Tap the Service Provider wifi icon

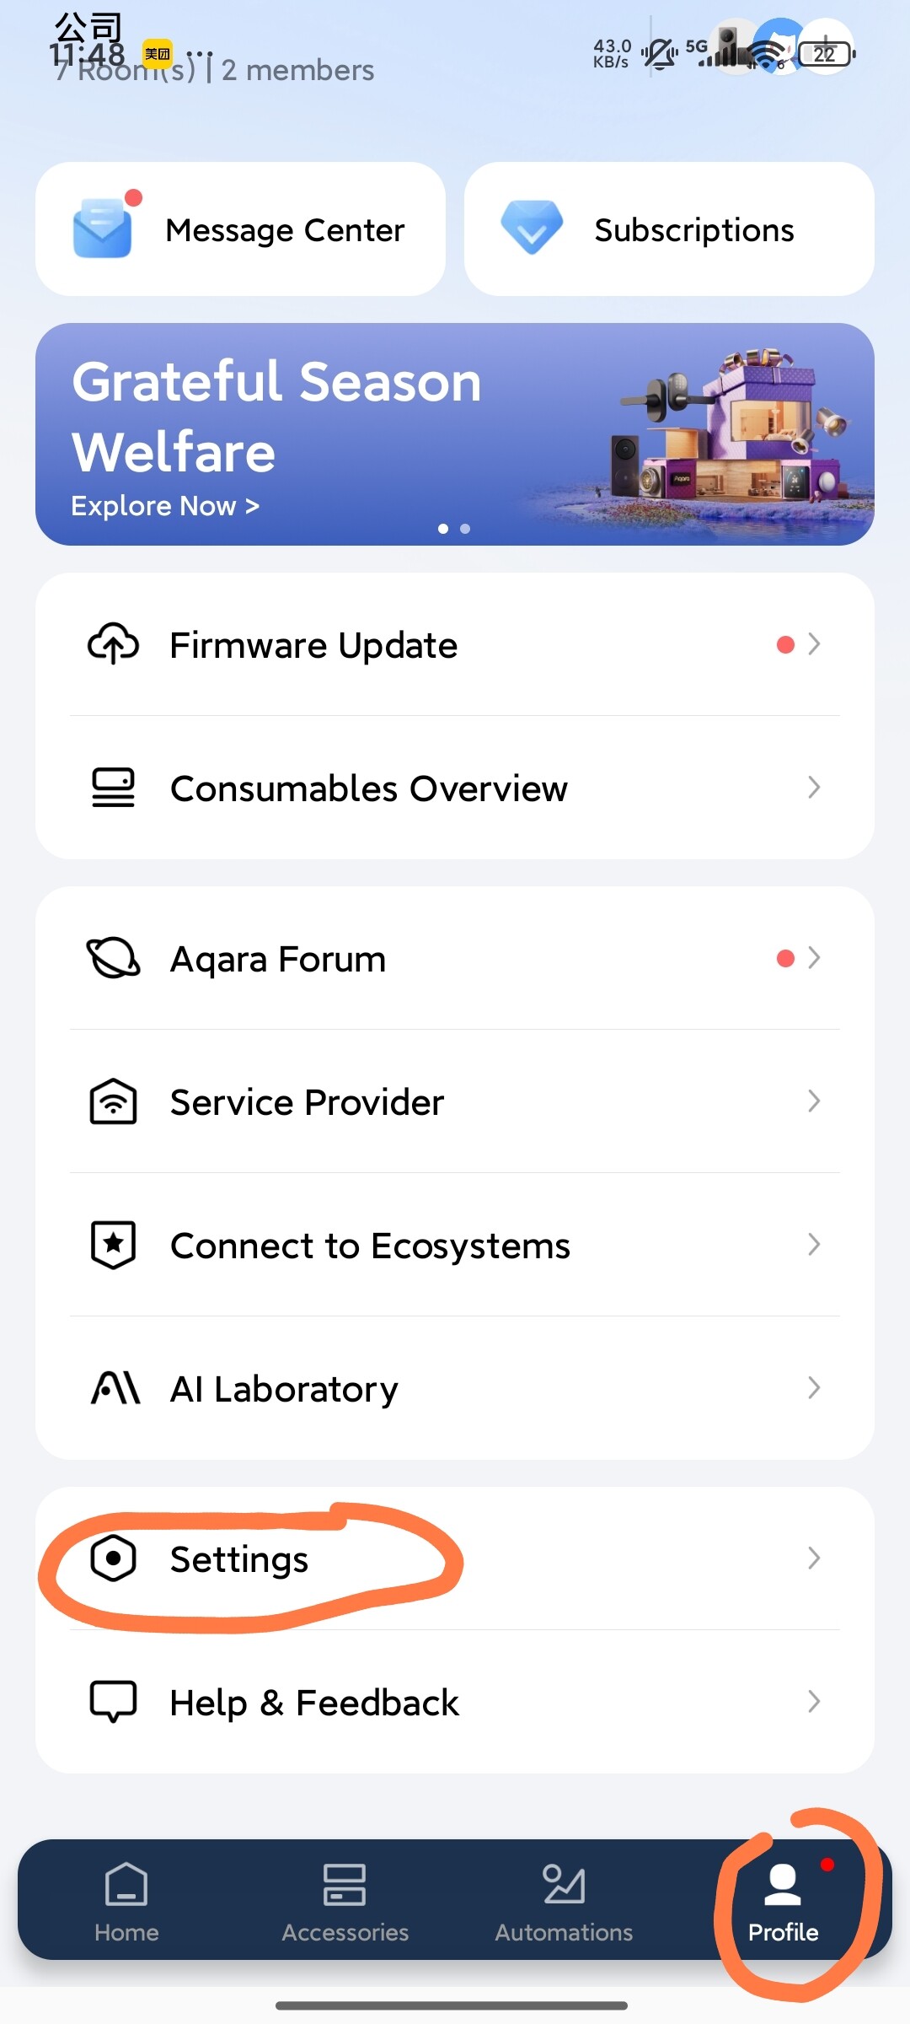[x=113, y=1101]
